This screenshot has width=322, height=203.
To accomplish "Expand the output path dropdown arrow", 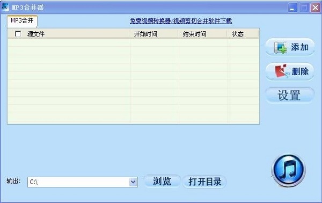I will point(133,182).
